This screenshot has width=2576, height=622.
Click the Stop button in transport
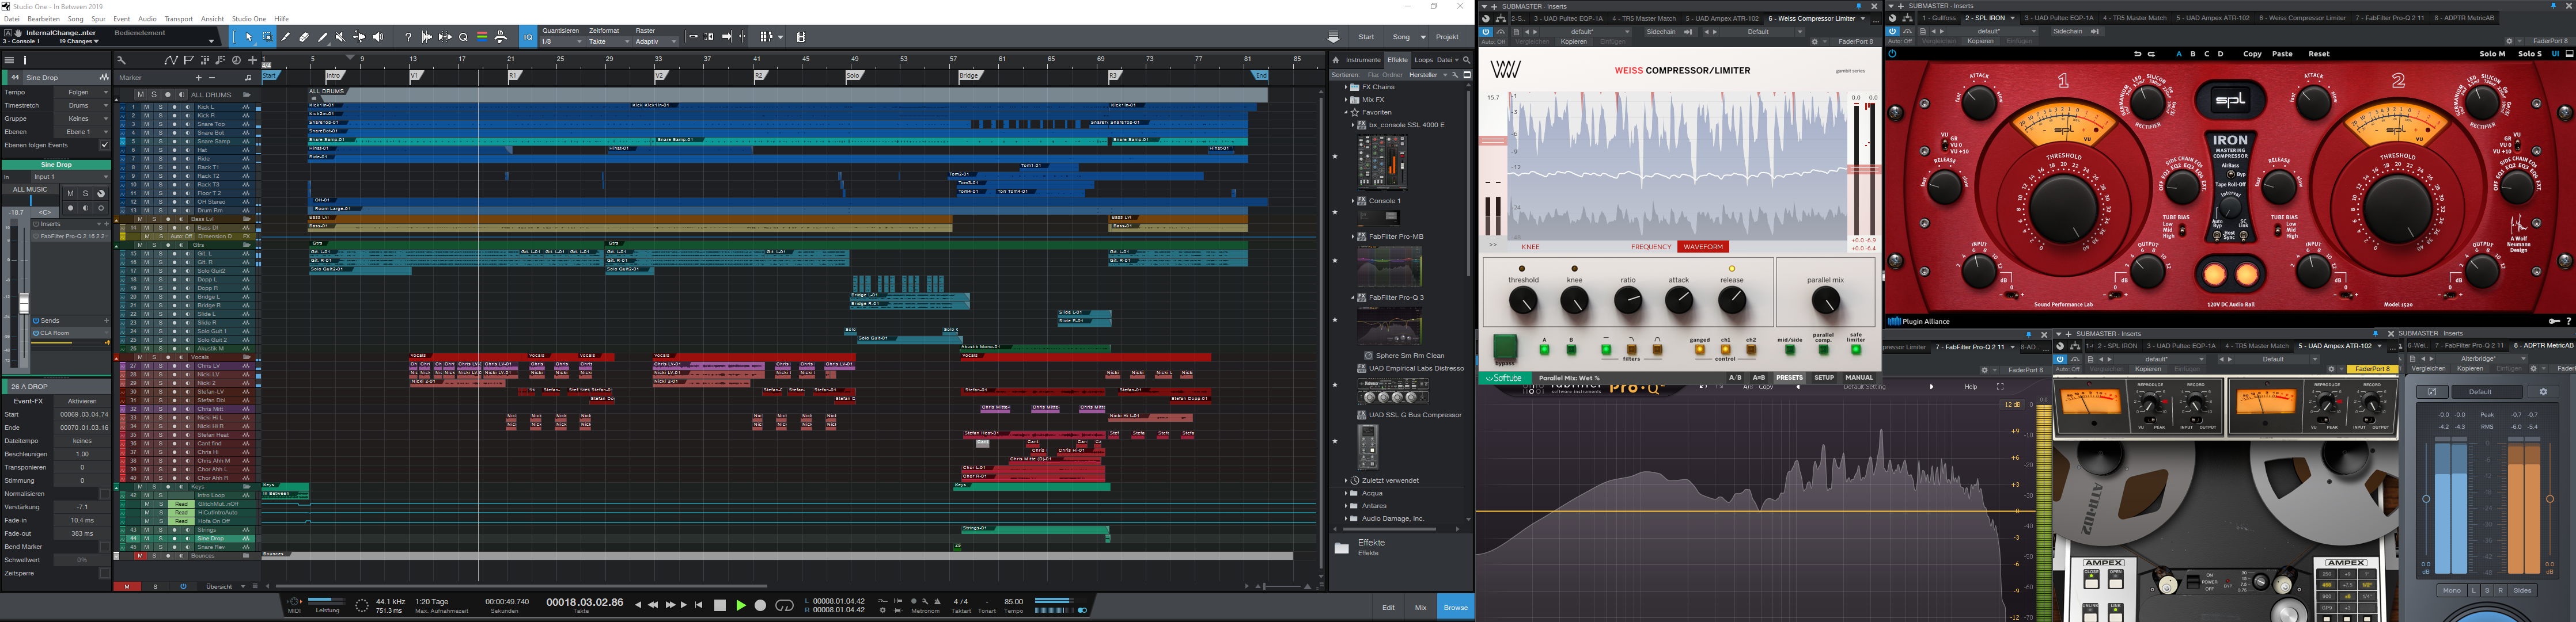pos(720,605)
